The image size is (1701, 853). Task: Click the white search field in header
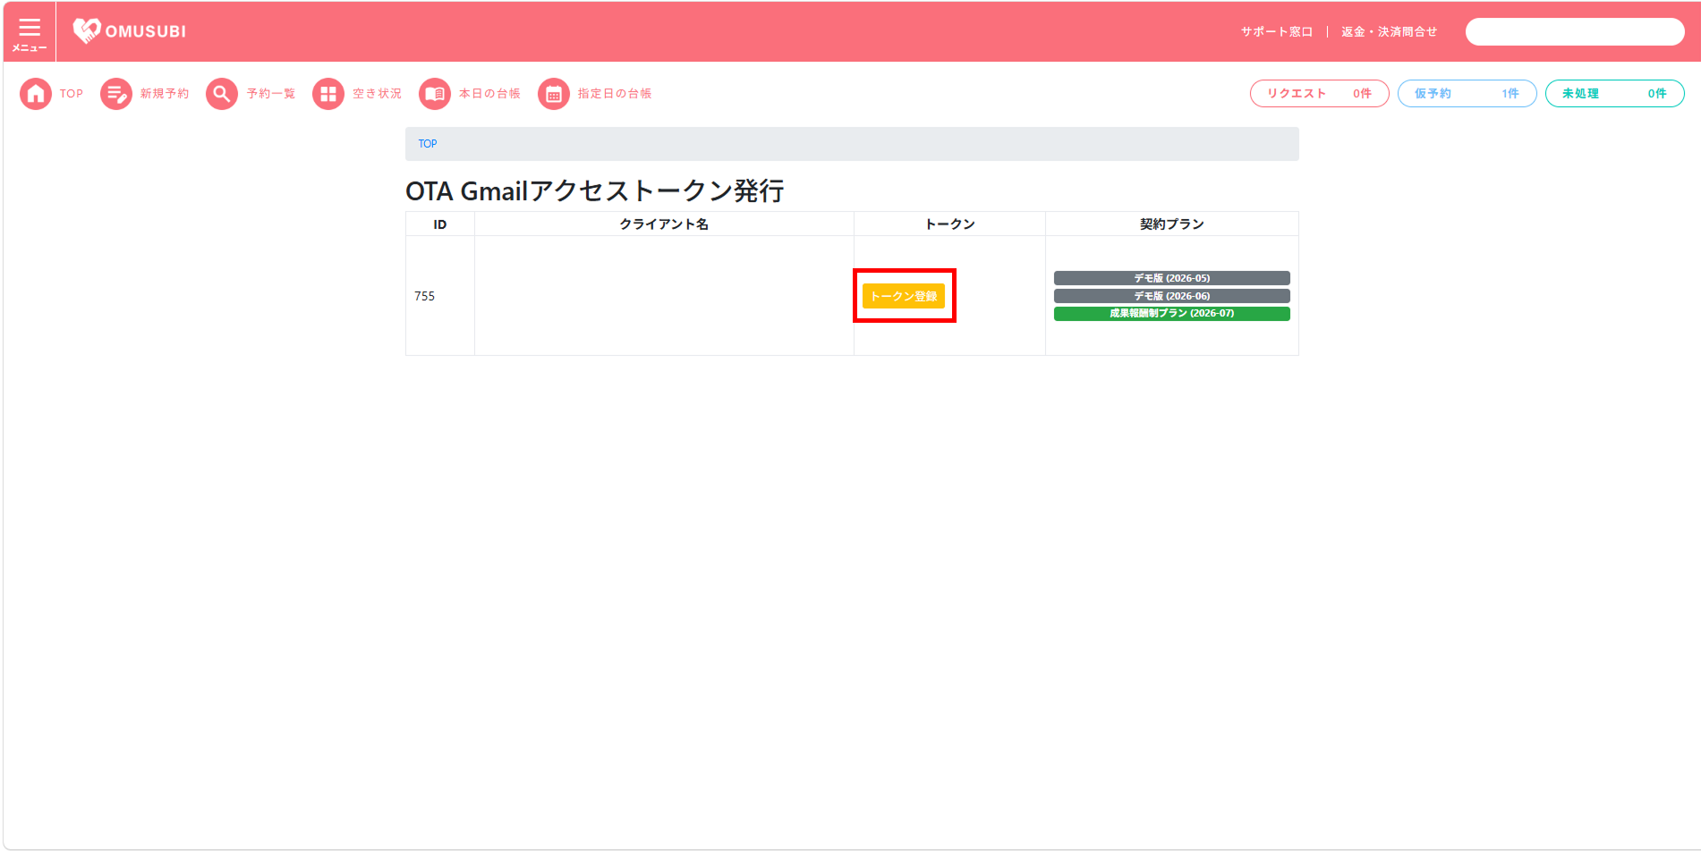tap(1575, 32)
